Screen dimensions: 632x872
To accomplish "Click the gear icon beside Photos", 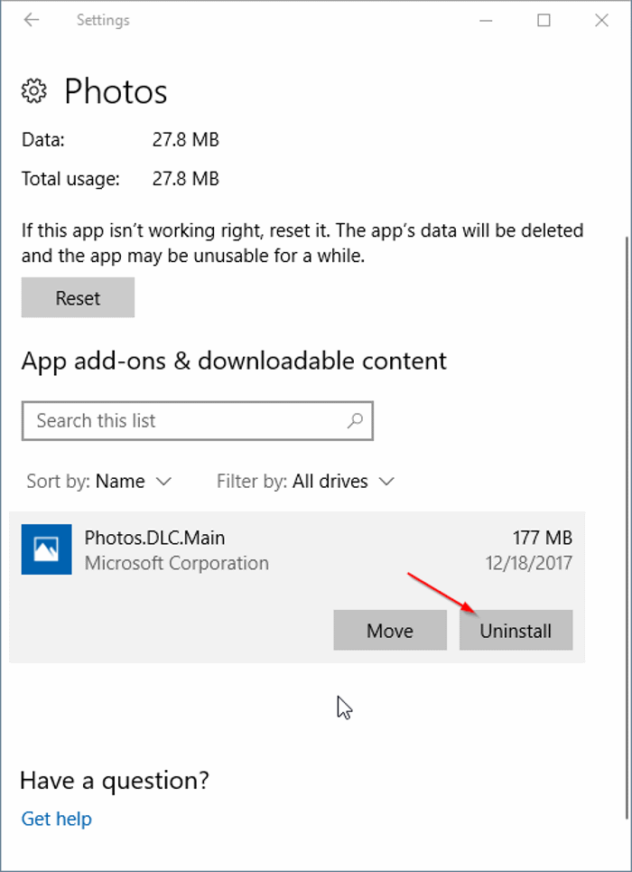I will (x=34, y=90).
